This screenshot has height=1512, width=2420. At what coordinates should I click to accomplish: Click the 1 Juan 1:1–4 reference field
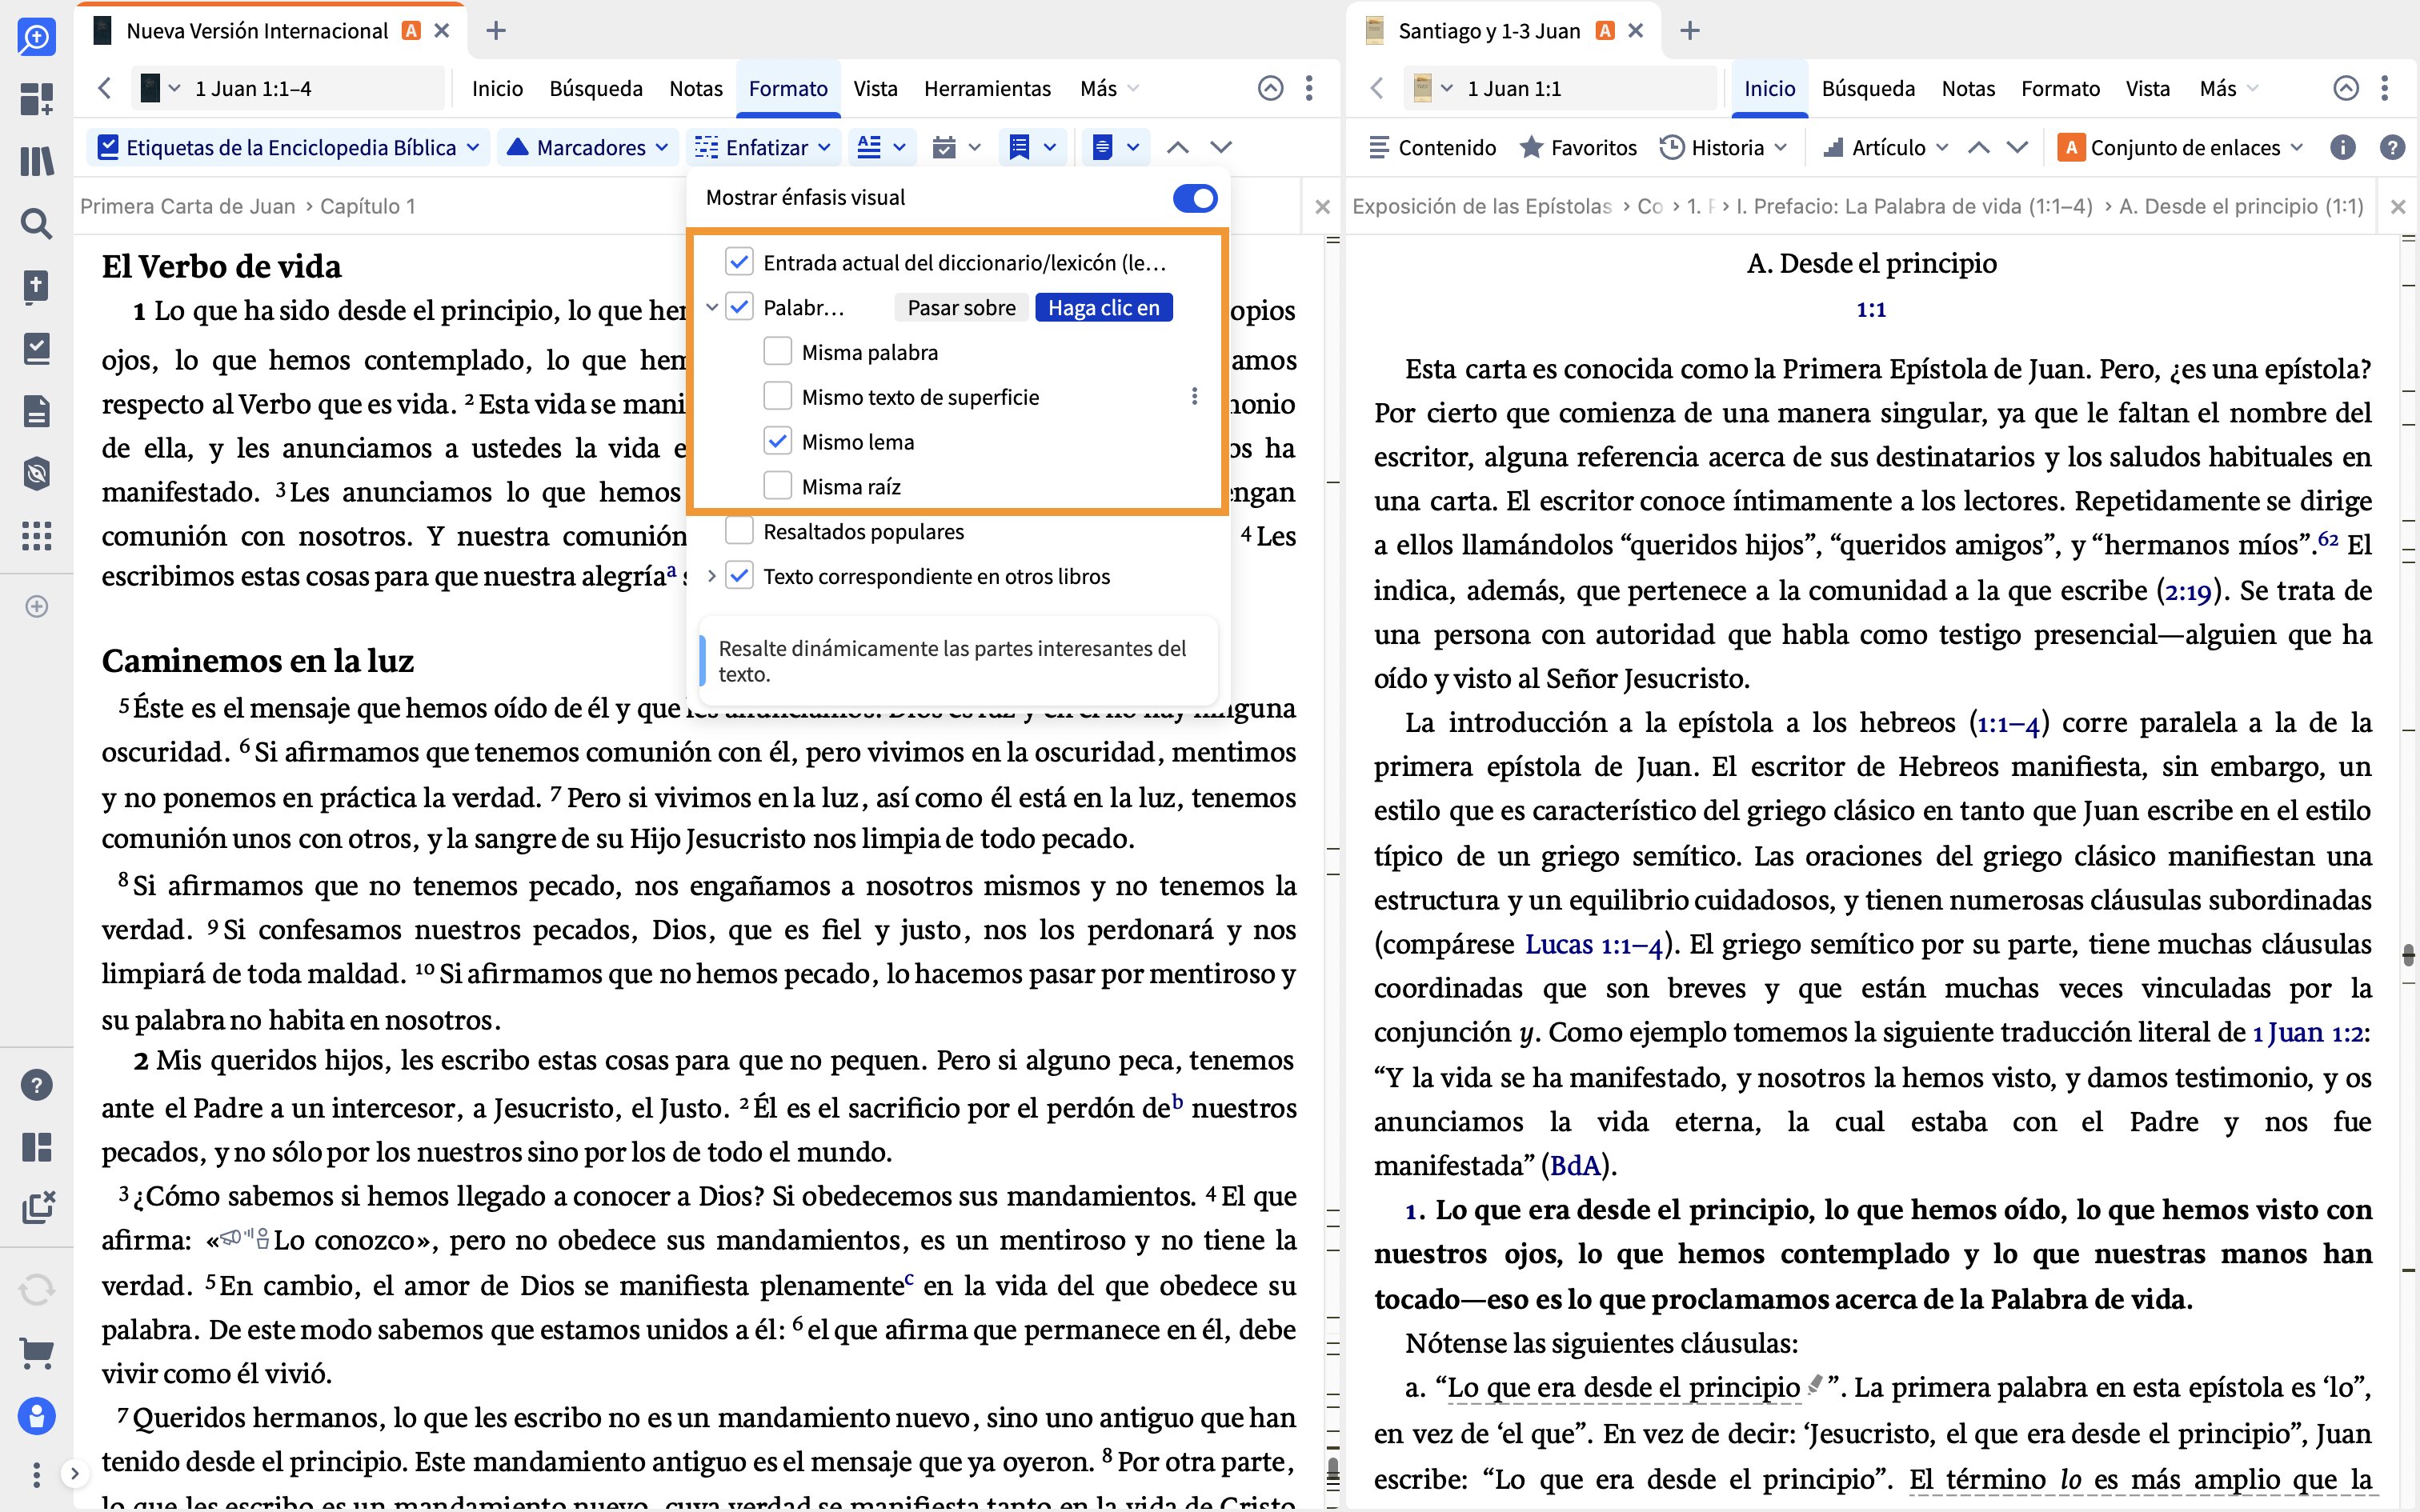(288, 88)
